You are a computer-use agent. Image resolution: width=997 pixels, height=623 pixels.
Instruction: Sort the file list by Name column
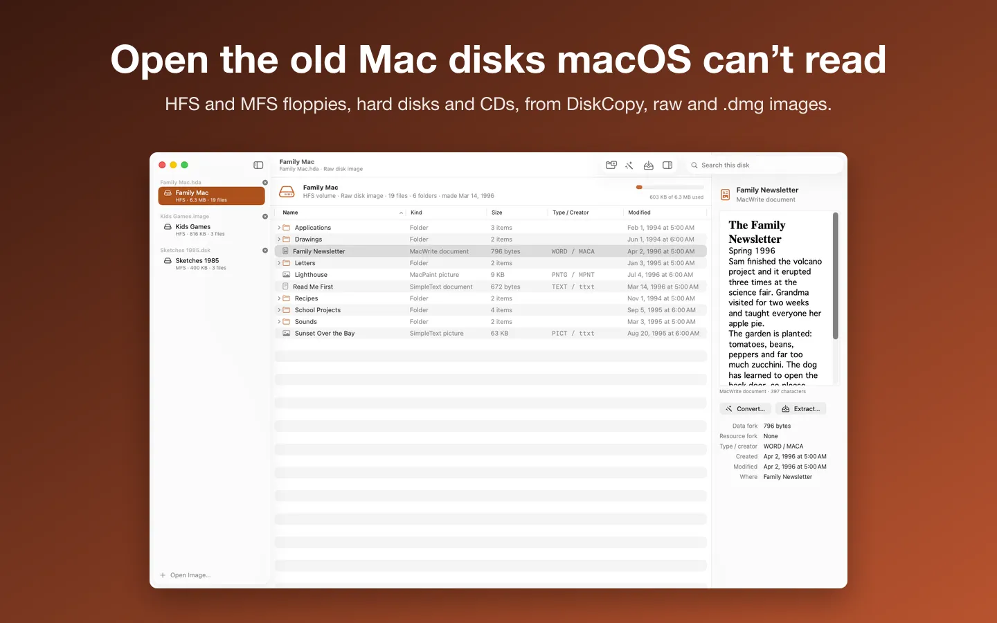click(341, 213)
